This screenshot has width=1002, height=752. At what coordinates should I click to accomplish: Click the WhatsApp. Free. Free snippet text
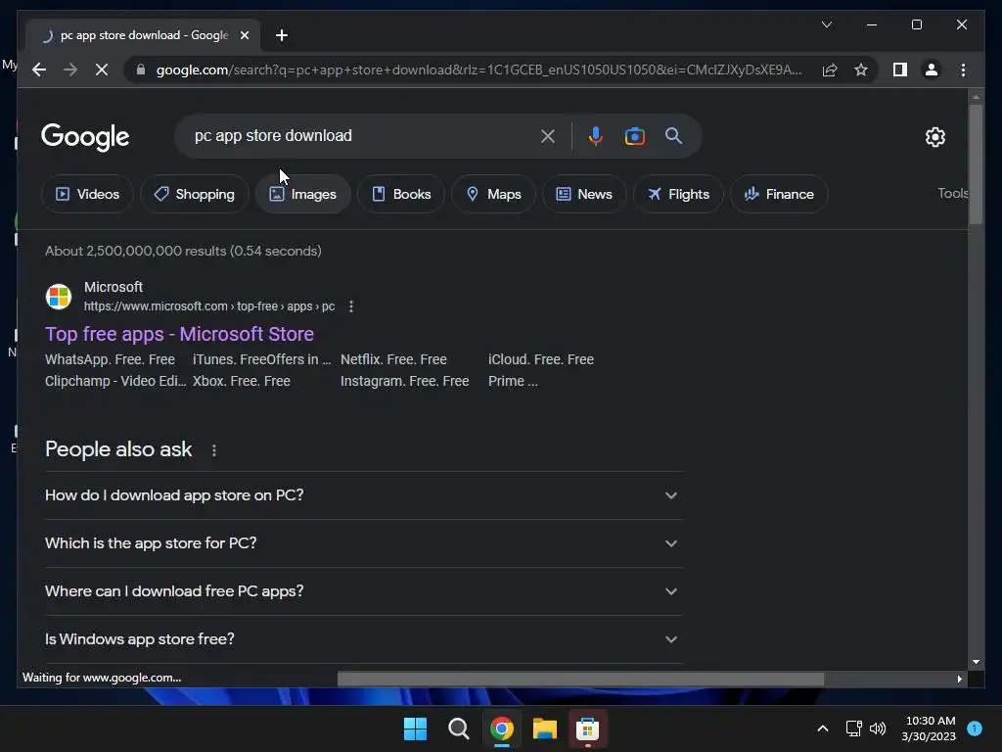point(110,359)
